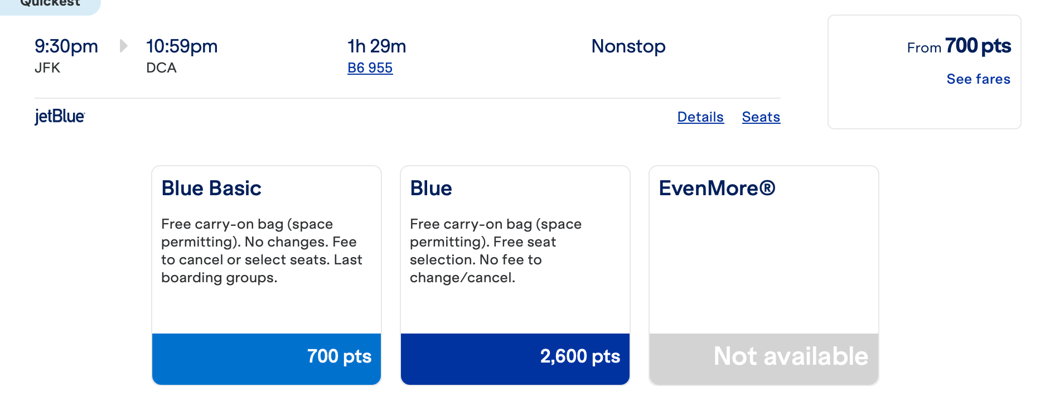
Task: Expand the See fares option
Action: pyautogui.click(x=978, y=79)
